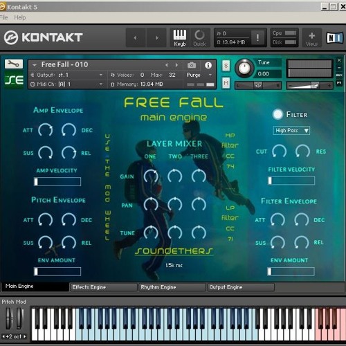Open the High Pass filter type dropdown
This screenshot has width=346, height=346.
291,131
